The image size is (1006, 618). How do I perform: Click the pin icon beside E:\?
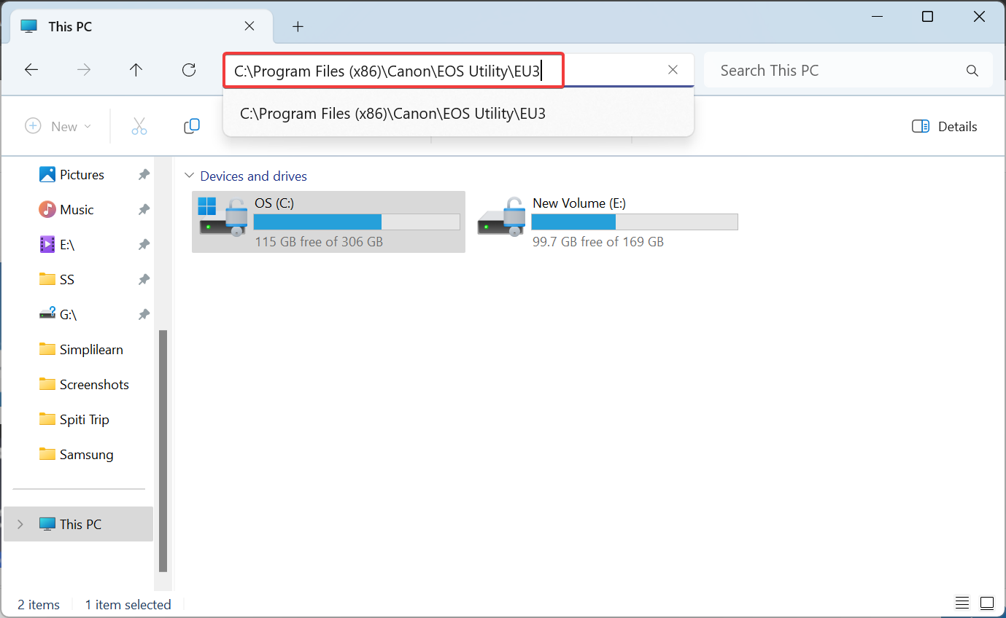144,245
